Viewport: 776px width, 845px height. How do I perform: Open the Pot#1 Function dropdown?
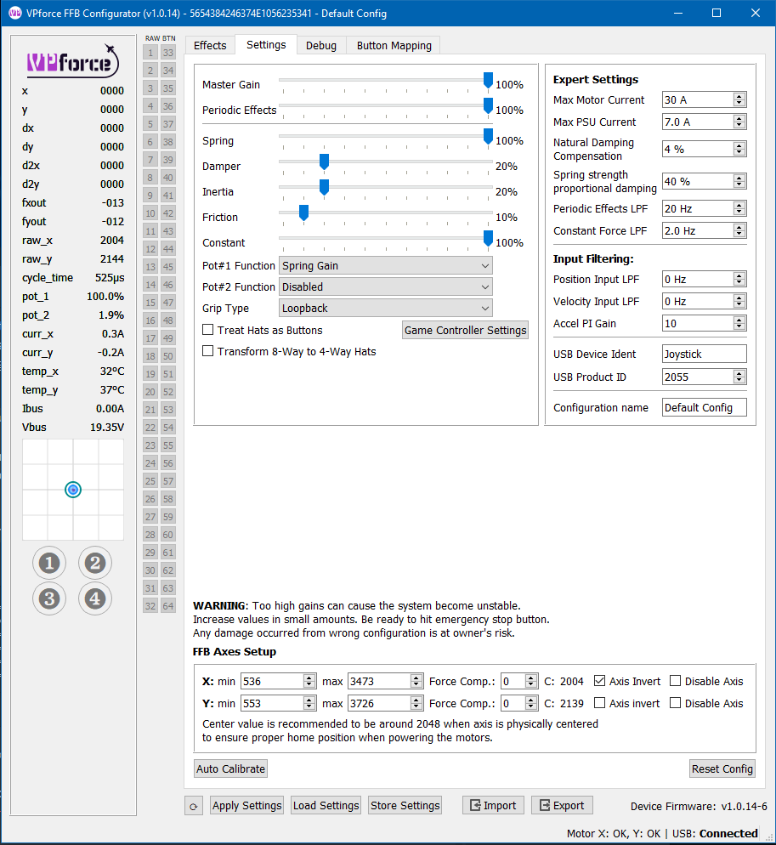point(385,266)
